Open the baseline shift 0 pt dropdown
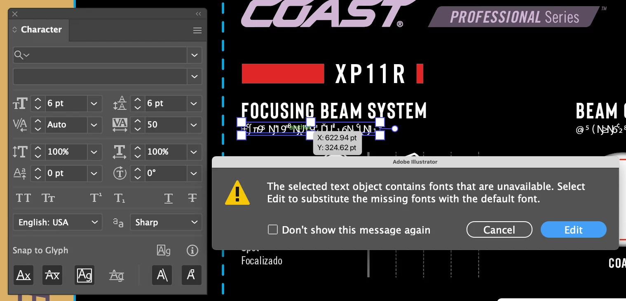This screenshot has height=301, width=626. click(x=94, y=174)
